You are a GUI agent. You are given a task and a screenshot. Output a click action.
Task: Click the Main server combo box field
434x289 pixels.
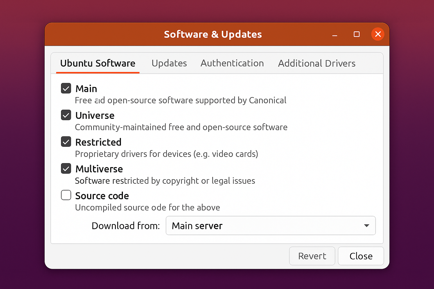click(x=240, y=225)
